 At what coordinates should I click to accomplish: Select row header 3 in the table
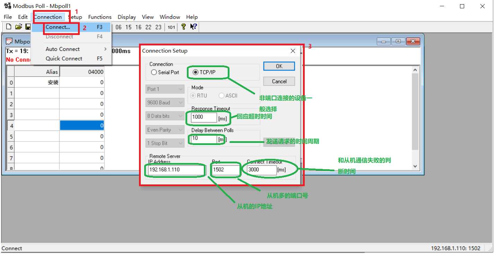pos(11,115)
